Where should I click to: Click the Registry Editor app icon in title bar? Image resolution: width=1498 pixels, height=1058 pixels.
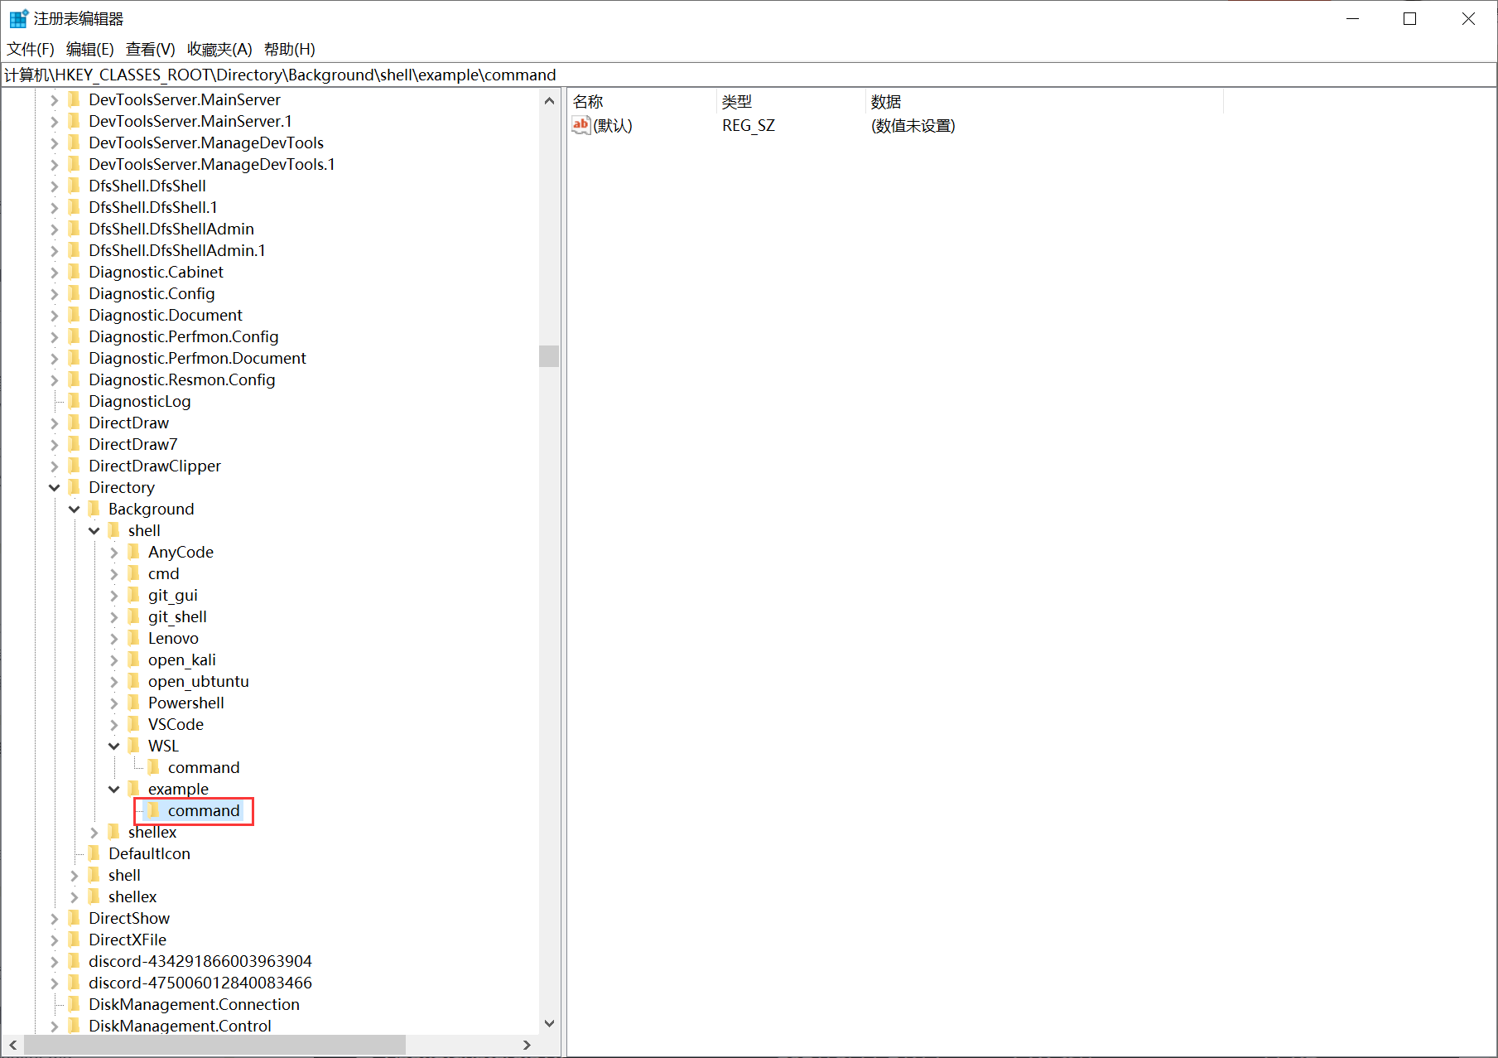(x=18, y=18)
